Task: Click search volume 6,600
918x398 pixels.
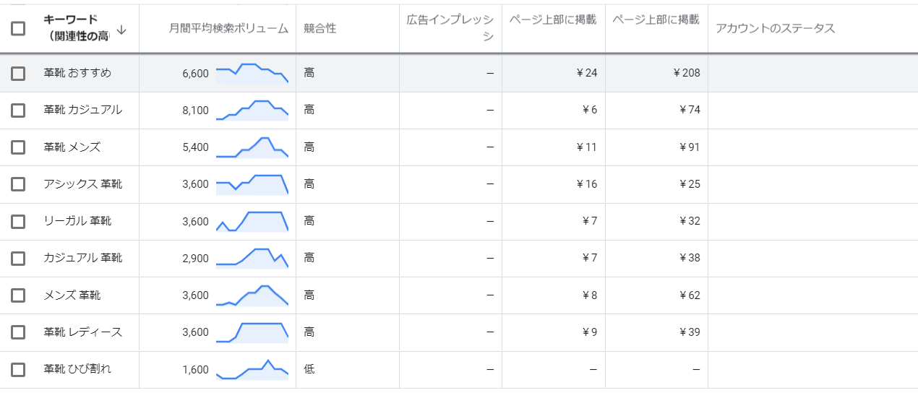Action: click(196, 73)
